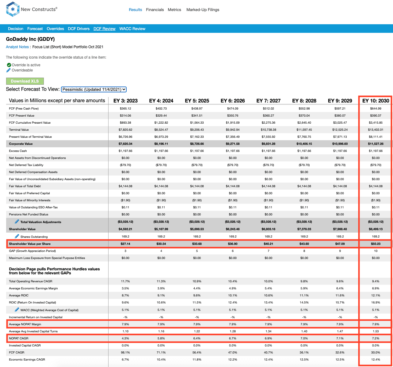393x367 pixels.
Task: Click pencil icon beside WACC row
Action: point(17,310)
